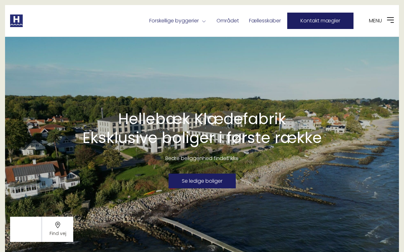
Task: Click the Eksklusive boliger i første række line
Action: tap(202, 138)
